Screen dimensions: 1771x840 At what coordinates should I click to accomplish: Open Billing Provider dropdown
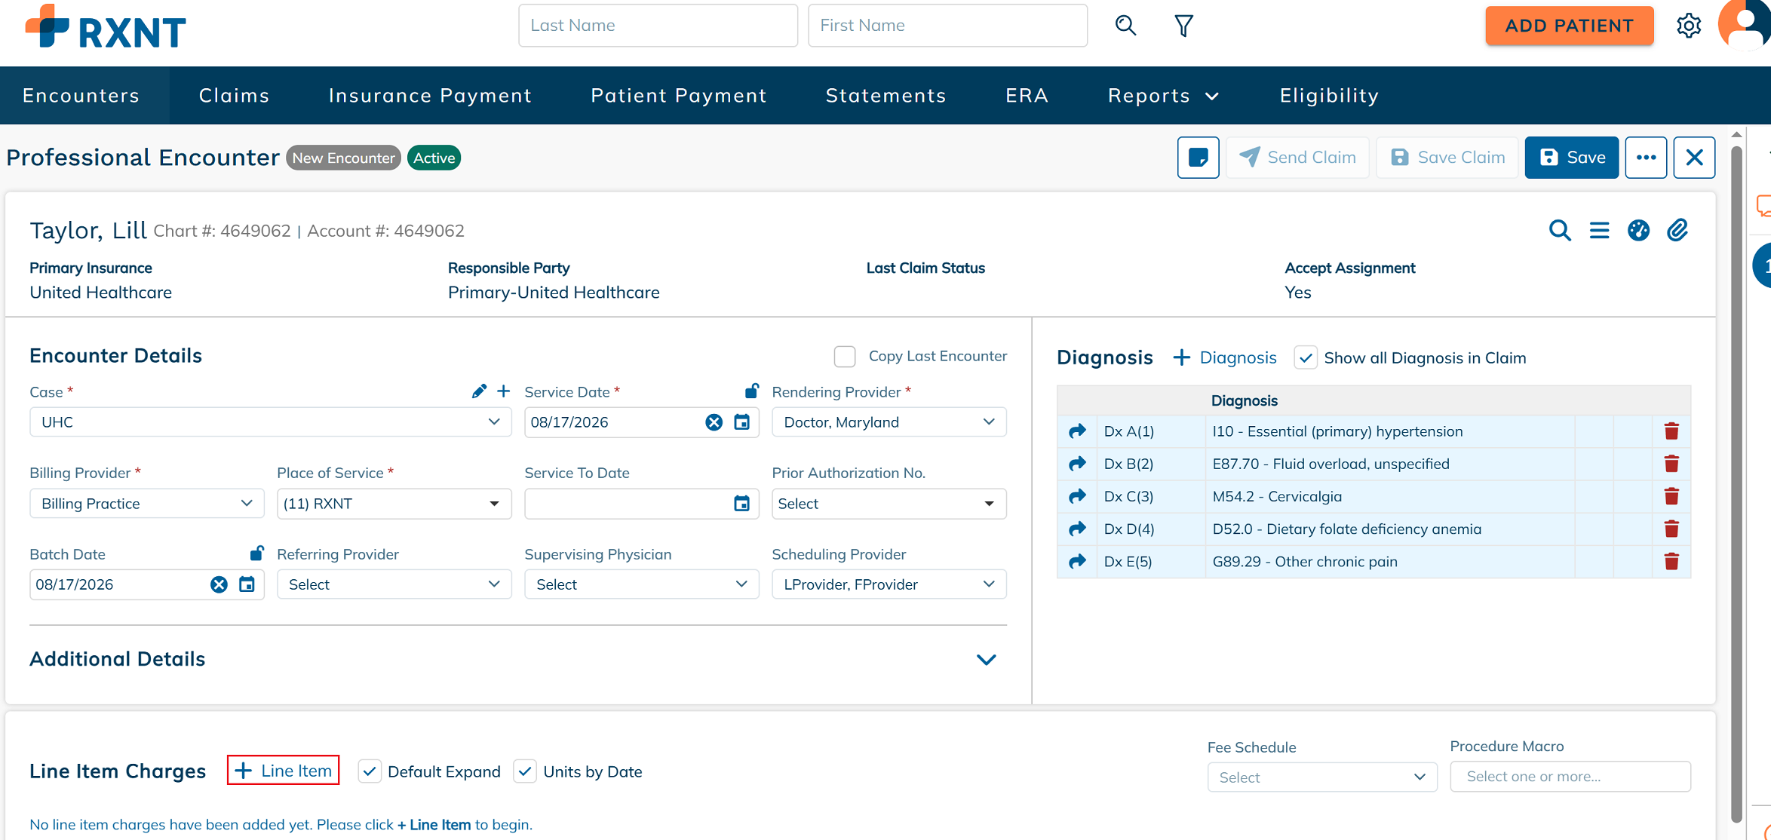point(147,504)
